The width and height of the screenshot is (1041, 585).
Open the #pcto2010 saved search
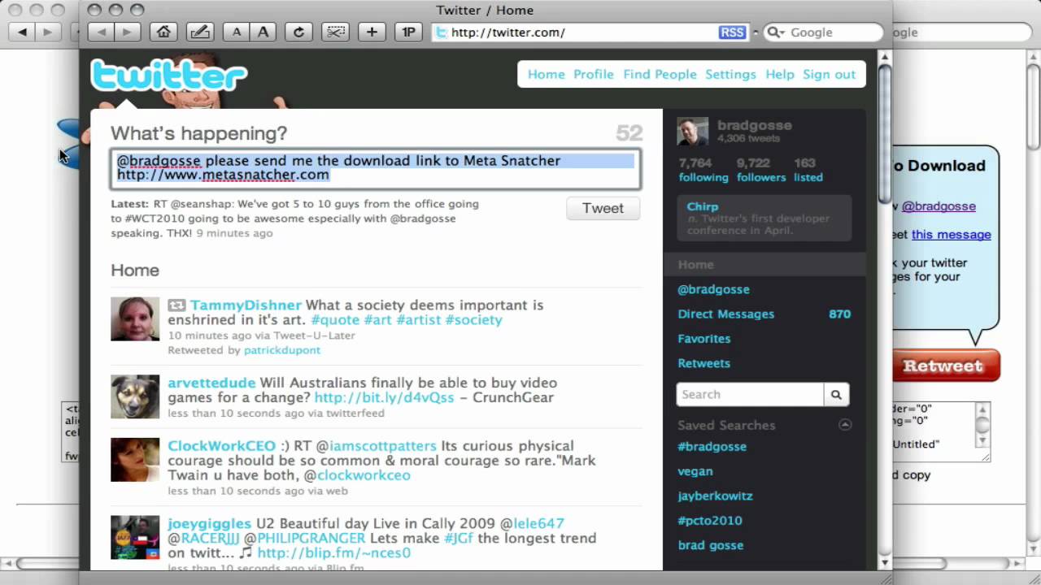tap(710, 520)
